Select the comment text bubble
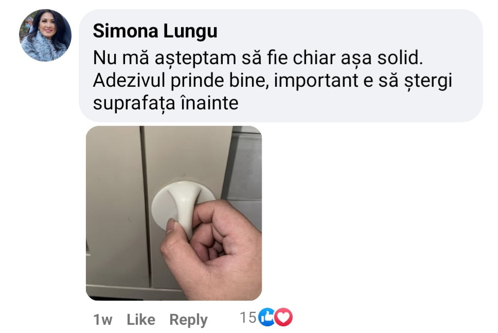The width and height of the screenshot is (498, 333). click(281, 66)
